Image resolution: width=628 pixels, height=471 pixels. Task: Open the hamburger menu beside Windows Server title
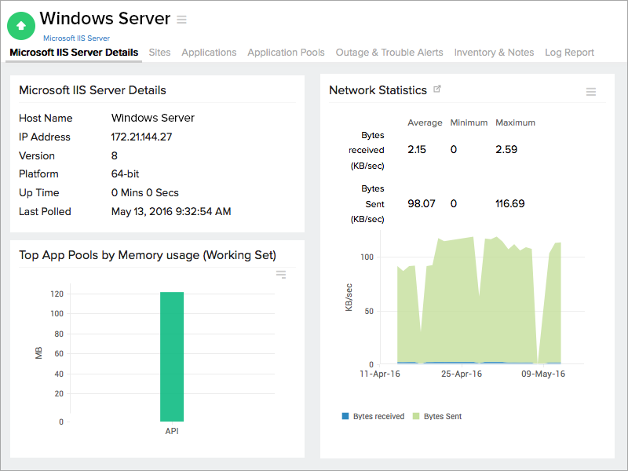point(182,19)
